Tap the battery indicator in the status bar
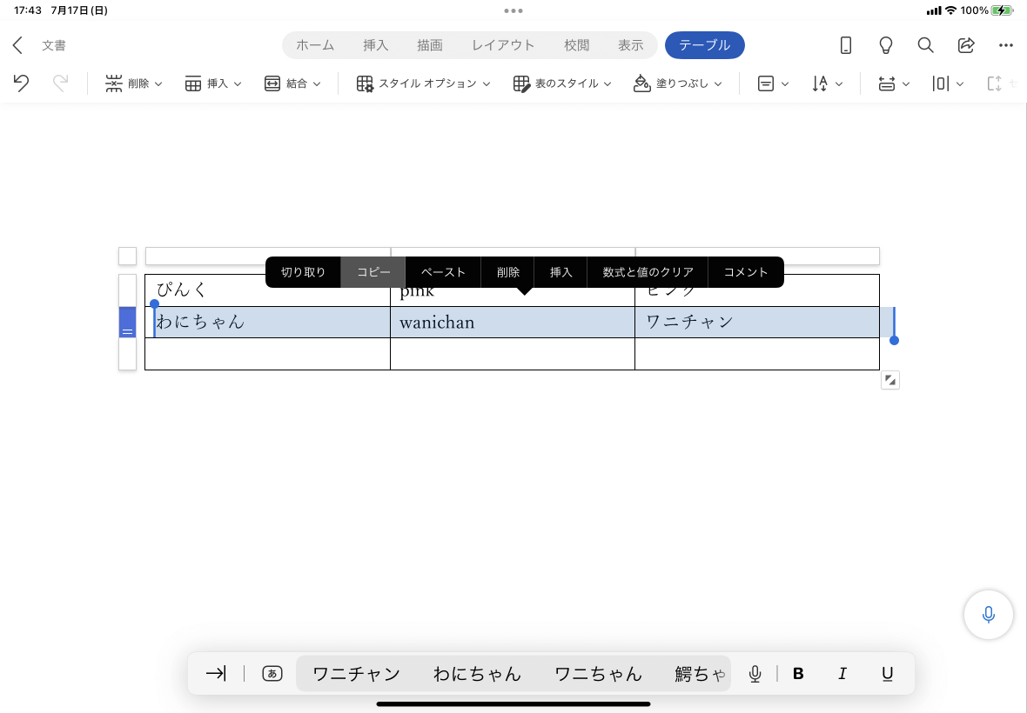This screenshot has width=1027, height=713. tap(1002, 10)
